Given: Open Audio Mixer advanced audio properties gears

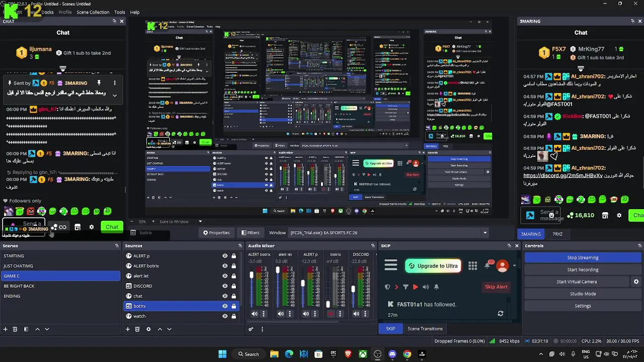Looking at the screenshot, I should click(251, 329).
